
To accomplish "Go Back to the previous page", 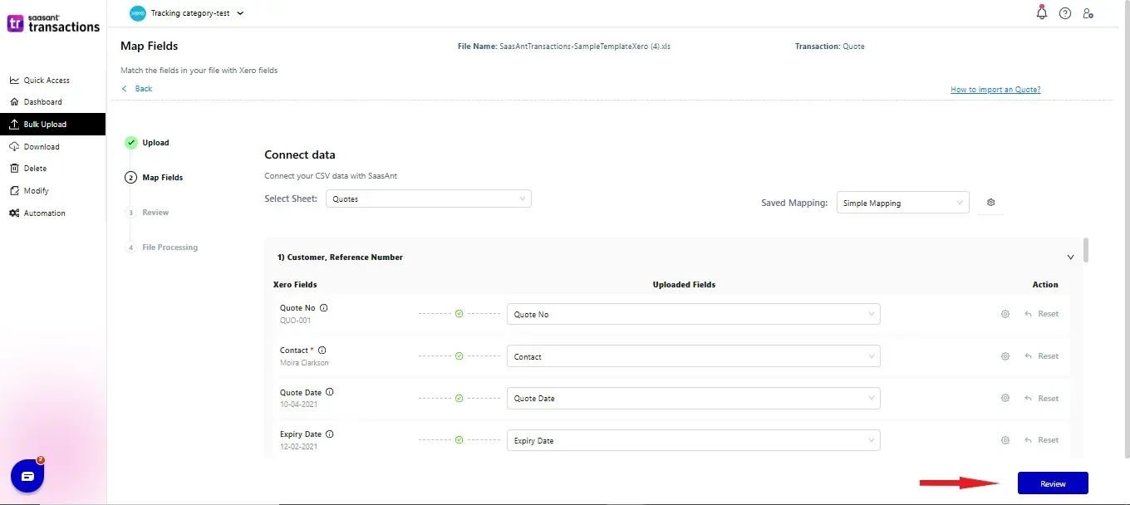I will point(137,89).
